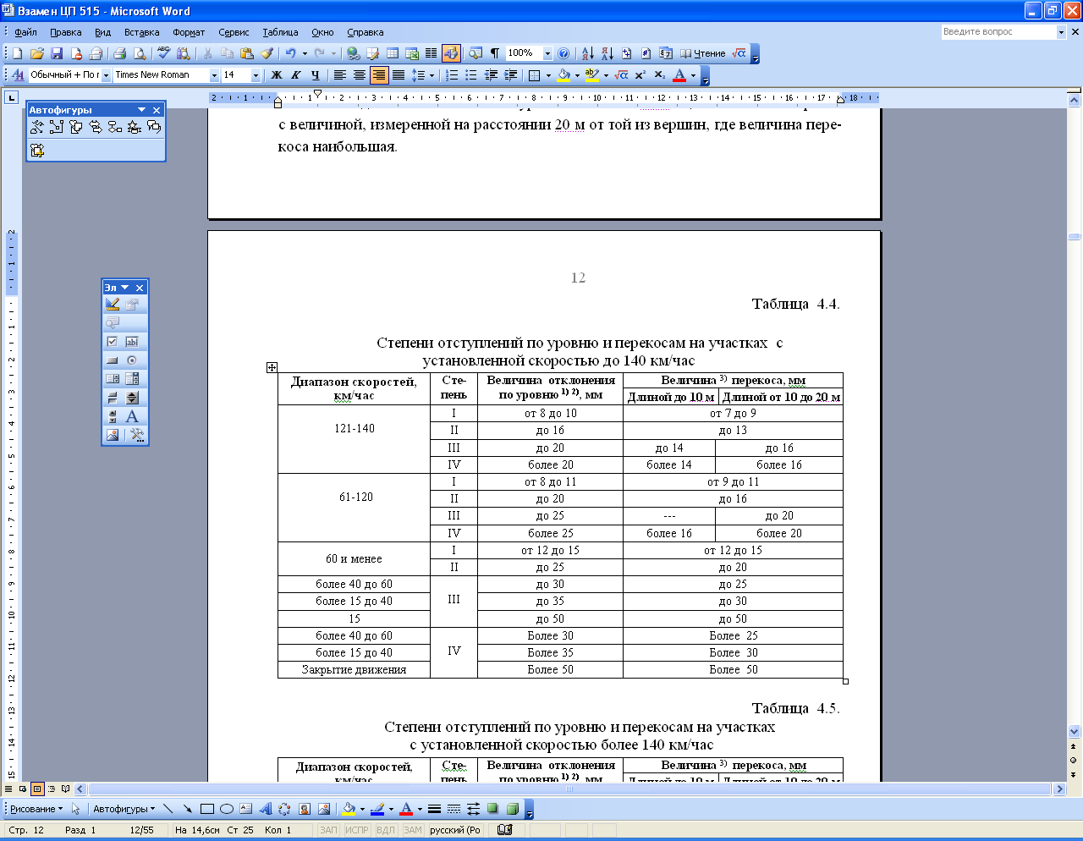
Task: Toggle Design Mode in controls toolbox
Action: 113,304
